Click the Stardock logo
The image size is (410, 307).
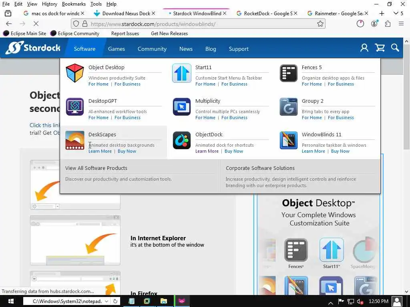tap(33, 48)
